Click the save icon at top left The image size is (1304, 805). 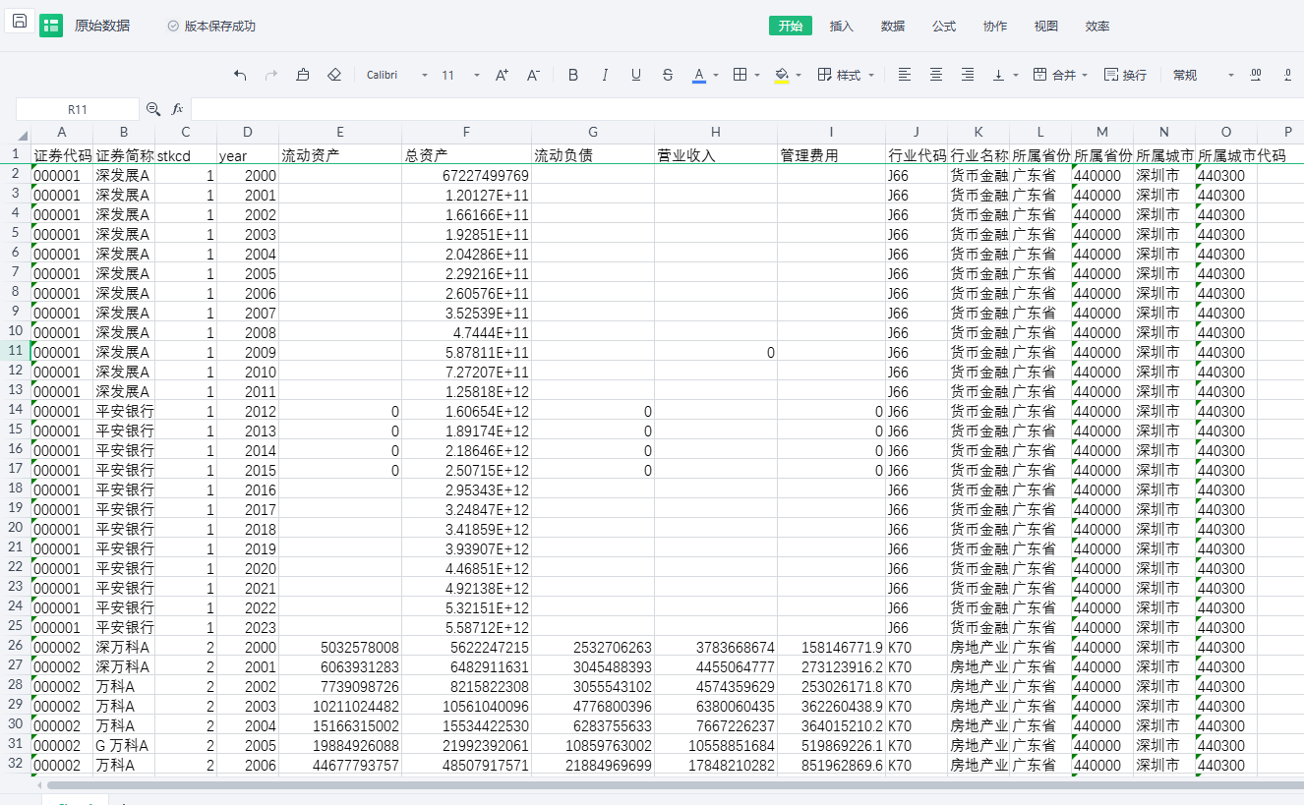20,21
